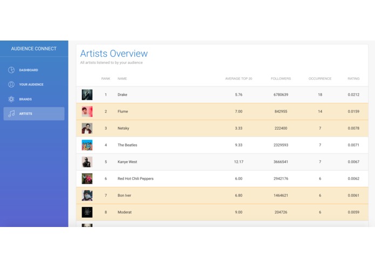Open Flume's artist thumbnail
The image size is (375, 267).
[x=87, y=111]
